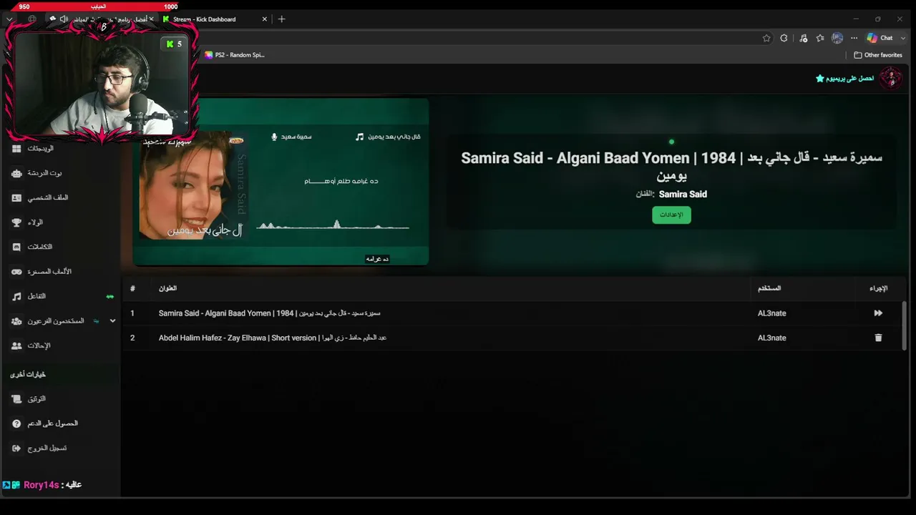Image resolution: width=916 pixels, height=515 pixels.
Task: Click the queue list vertical scrollbar
Action: click(x=904, y=326)
